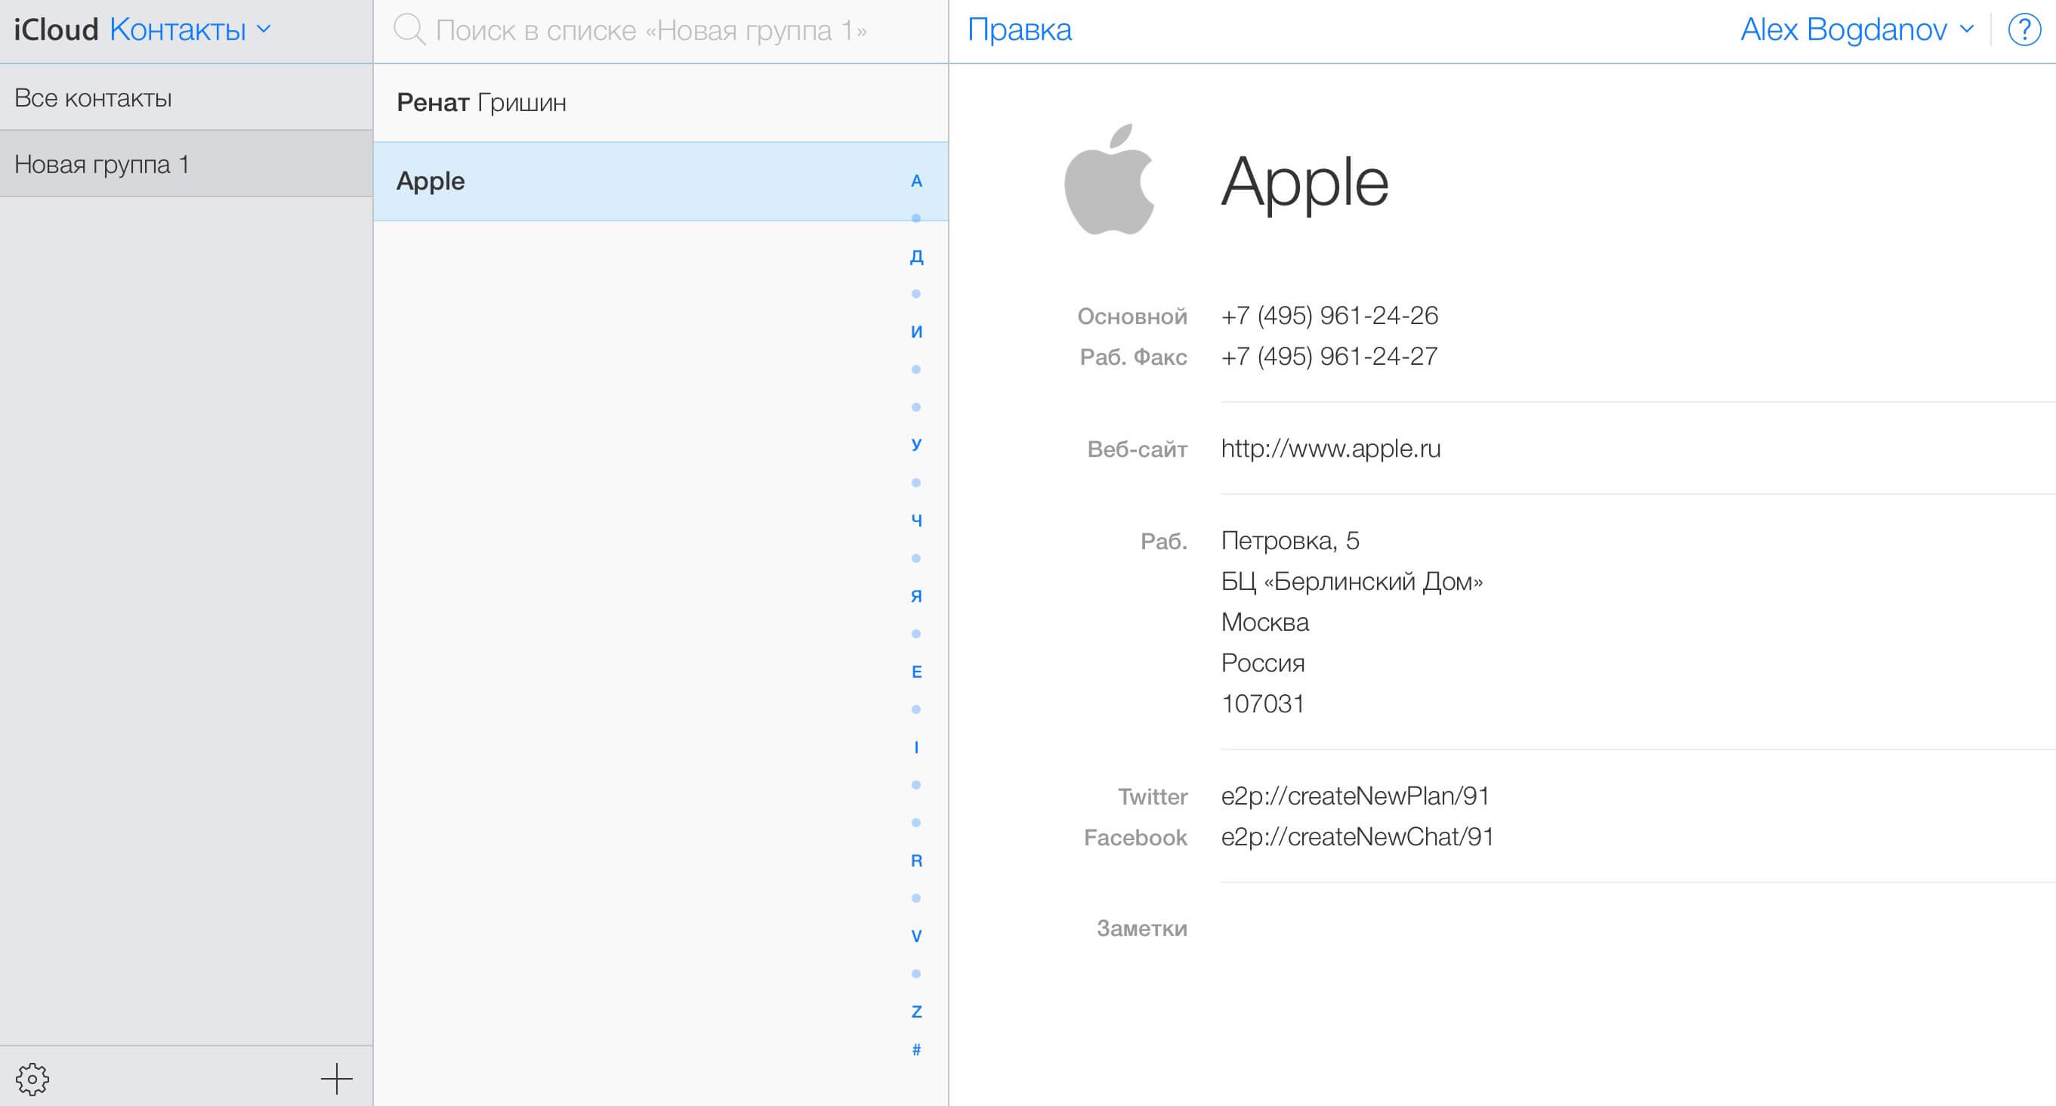Open website http://www.apple.ru
Viewport: 2056px width, 1106px height.
(1330, 449)
